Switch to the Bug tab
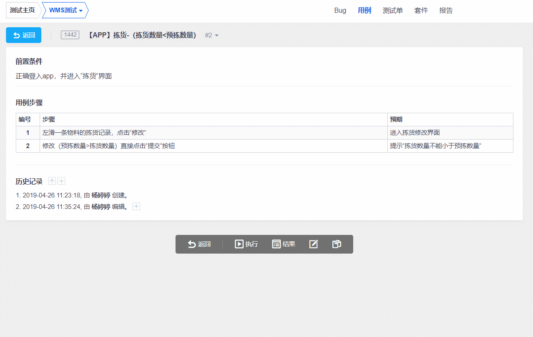The height and width of the screenshot is (337, 533). pos(340,11)
